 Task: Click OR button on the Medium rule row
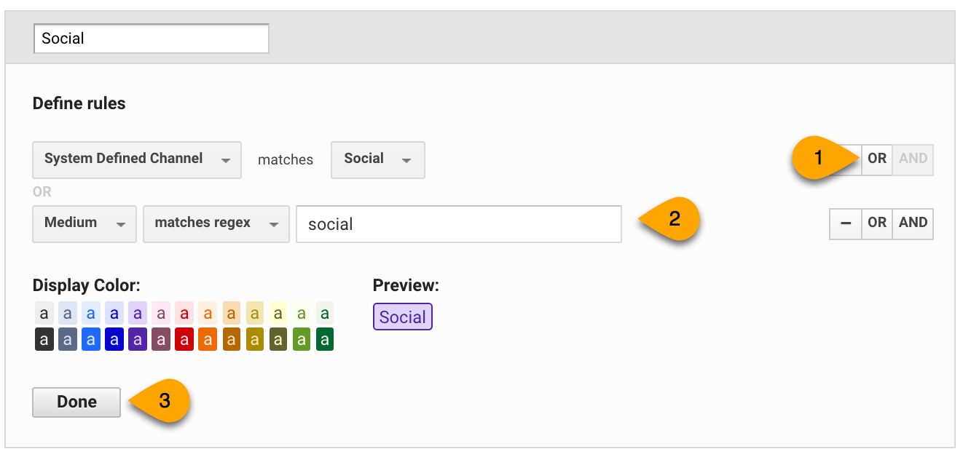pyautogui.click(x=877, y=223)
